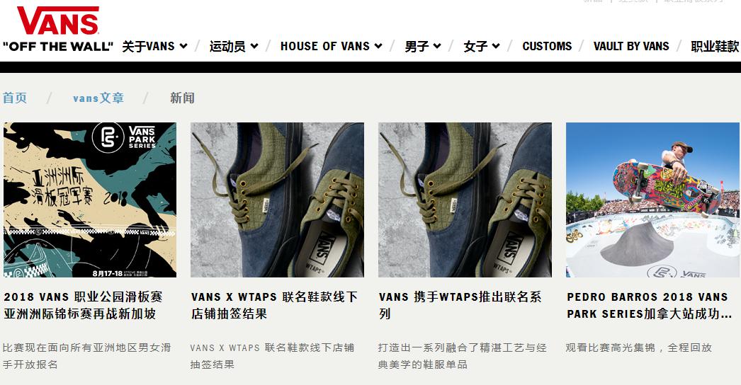Open the HOUSE OF VANS dropdown chevron
741x385 pixels.
(x=378, y=46)
